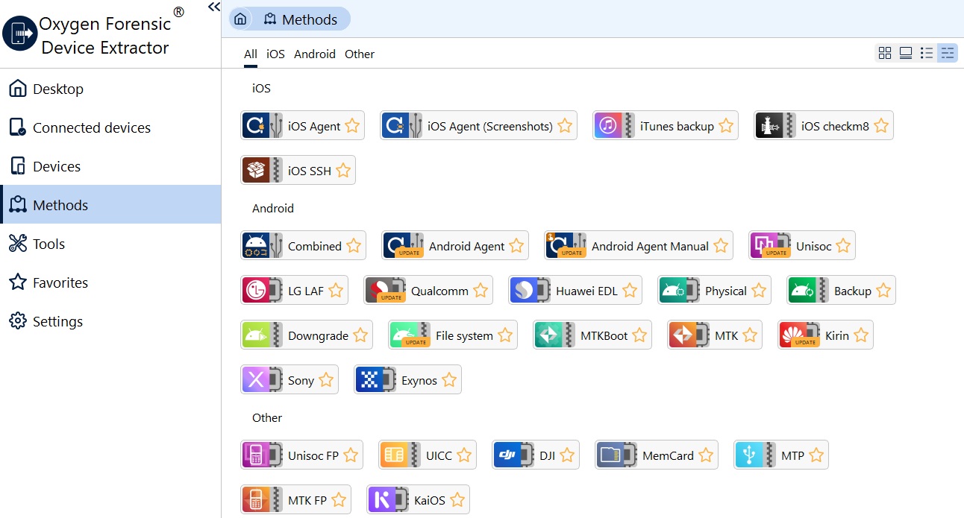Open the iOS Agent (Screenshots) method
Viewport: 964px width, 518px height.
pyautogui.click(x=478, y=126)
